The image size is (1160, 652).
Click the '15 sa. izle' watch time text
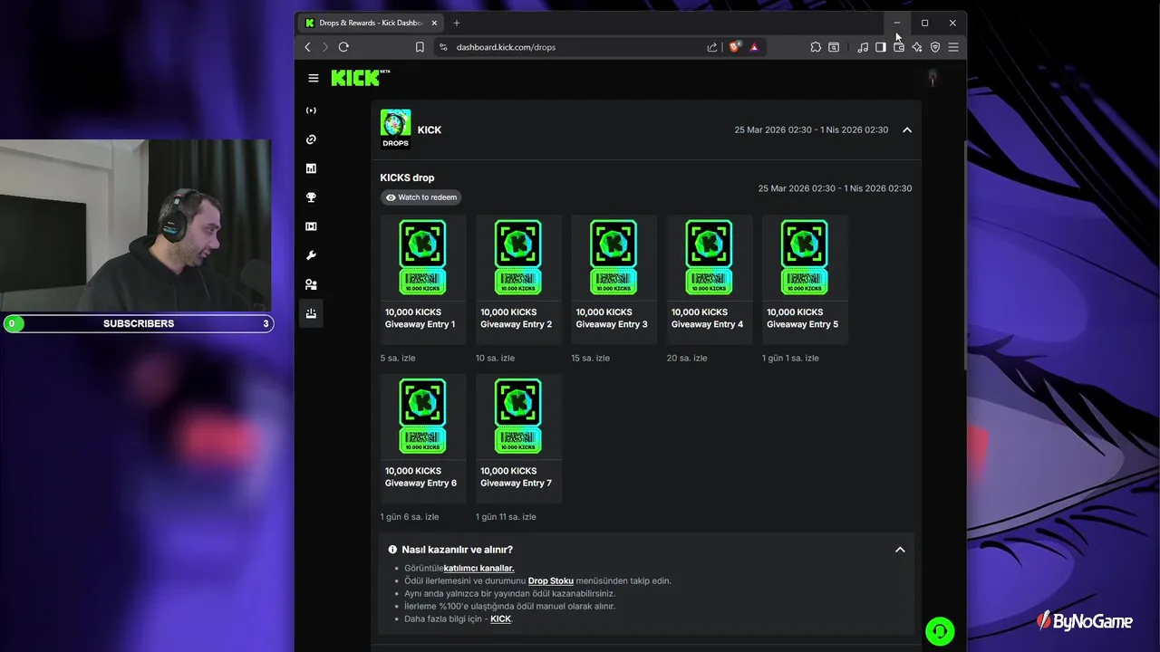coord(590,358)
